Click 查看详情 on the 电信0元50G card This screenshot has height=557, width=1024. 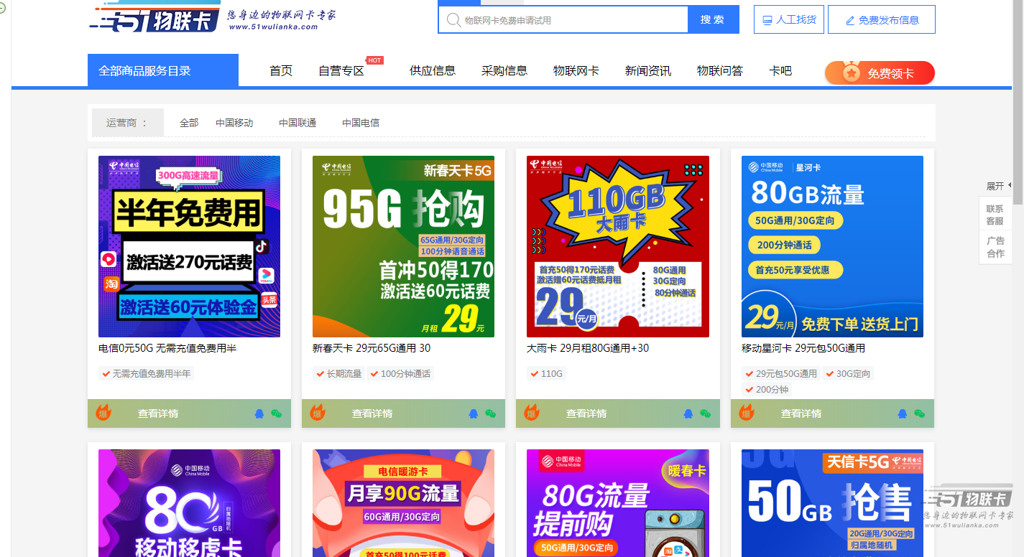point(158,413)
